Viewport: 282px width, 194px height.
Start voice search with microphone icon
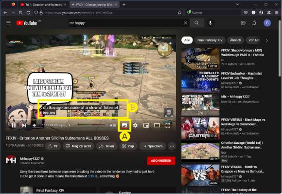click(210, 23)
